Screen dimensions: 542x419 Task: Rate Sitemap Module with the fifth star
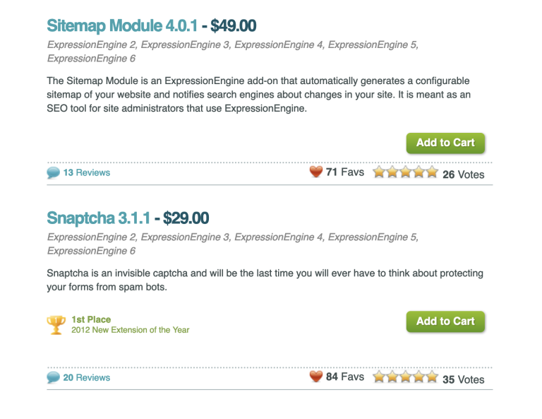(x=432, y=172)
